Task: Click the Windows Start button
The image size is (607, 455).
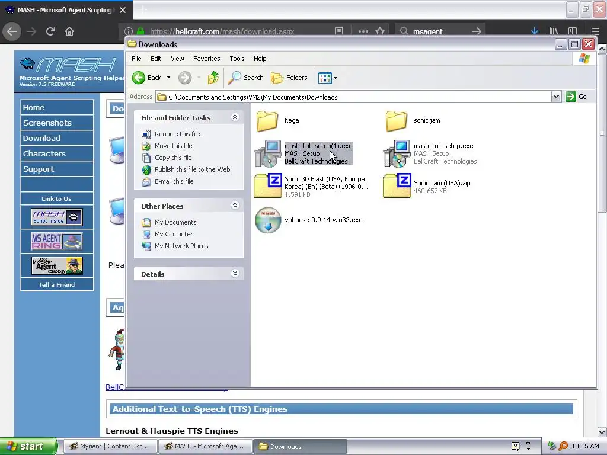Action: (28, 446)
